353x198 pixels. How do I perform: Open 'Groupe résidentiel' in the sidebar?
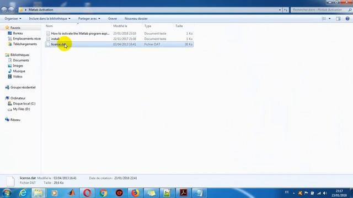pyautogui.click(x=23, y=87)
